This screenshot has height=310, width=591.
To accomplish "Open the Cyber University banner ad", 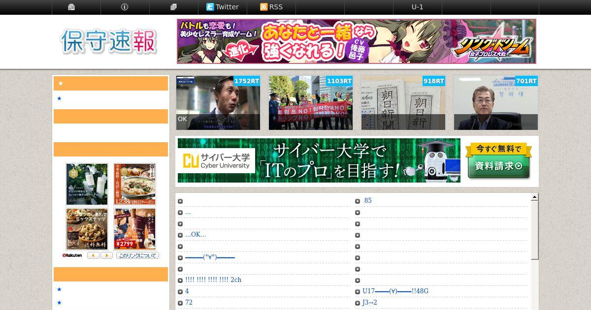I will coord(319,160).
